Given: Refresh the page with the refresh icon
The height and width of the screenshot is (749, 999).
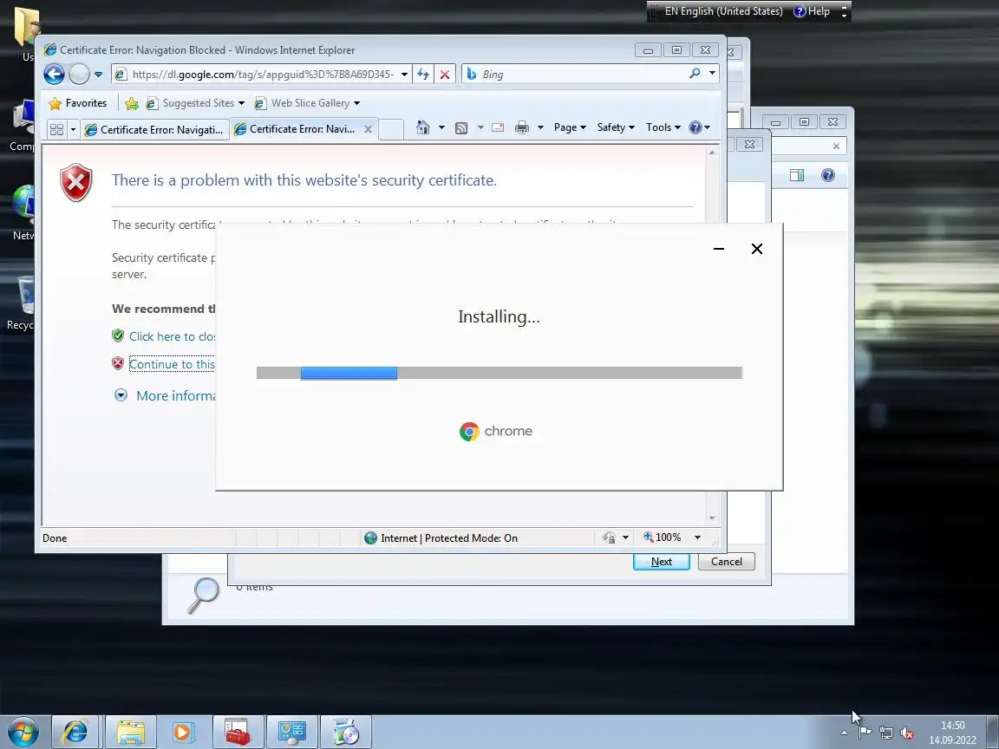Looking at the screenshot, I should pyautogui.click(x=423, y=74).
